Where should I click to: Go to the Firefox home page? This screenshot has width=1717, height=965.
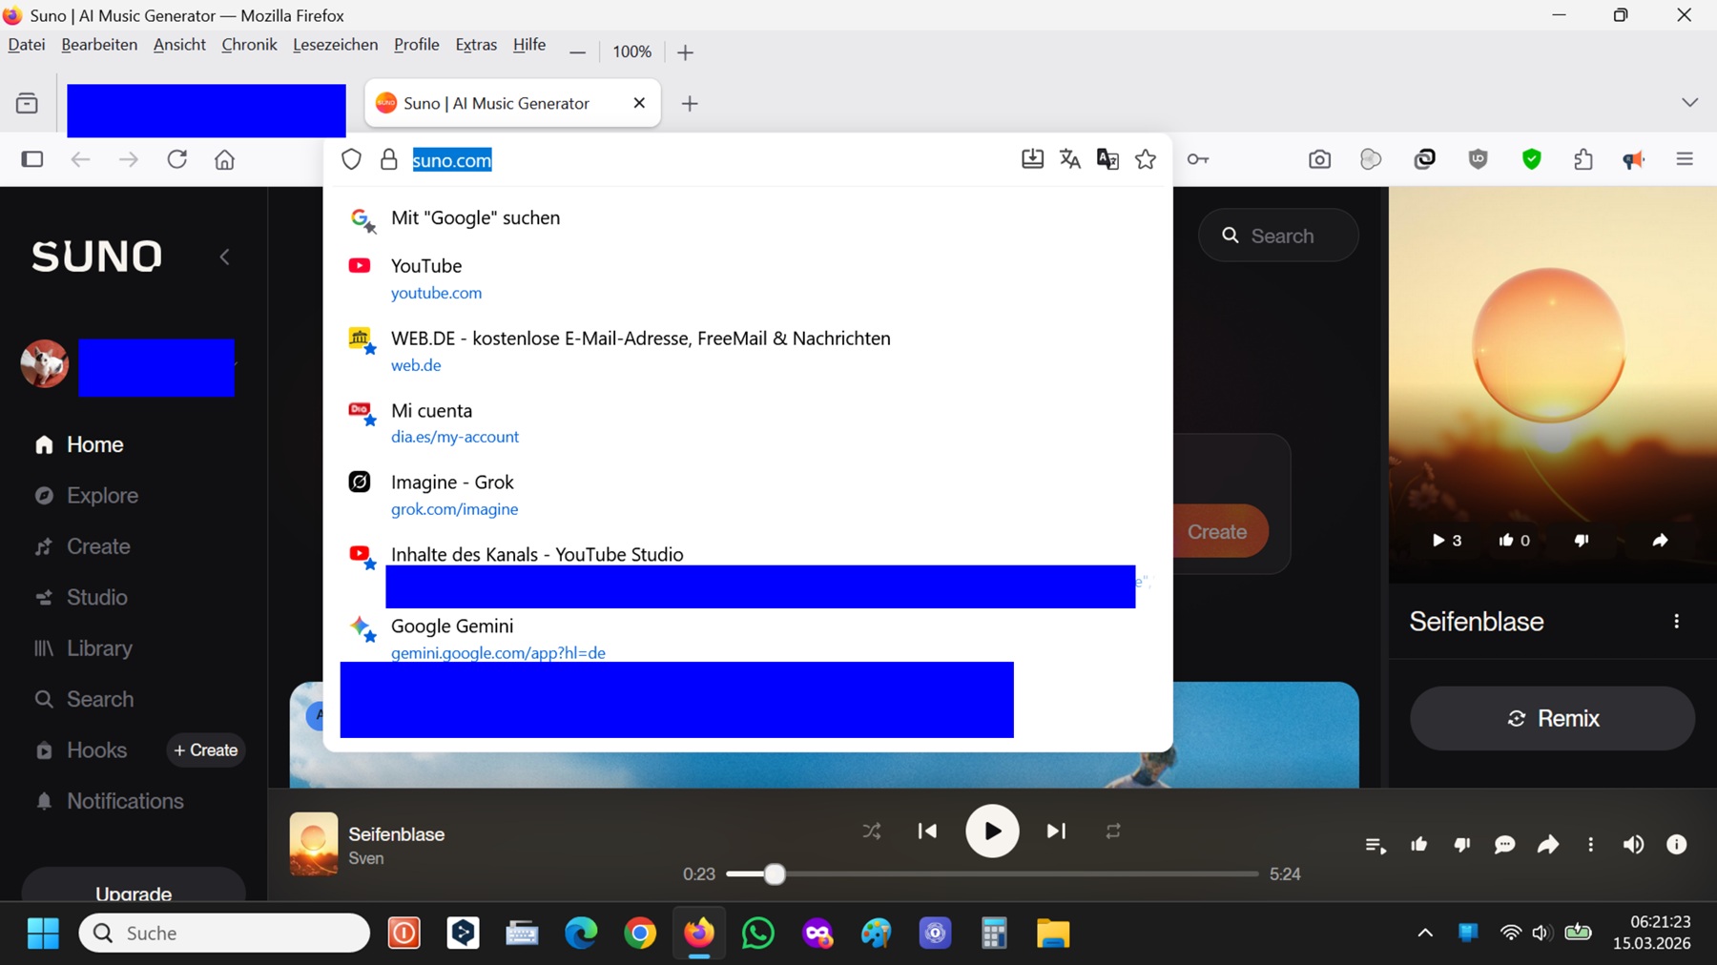point(225,159)
